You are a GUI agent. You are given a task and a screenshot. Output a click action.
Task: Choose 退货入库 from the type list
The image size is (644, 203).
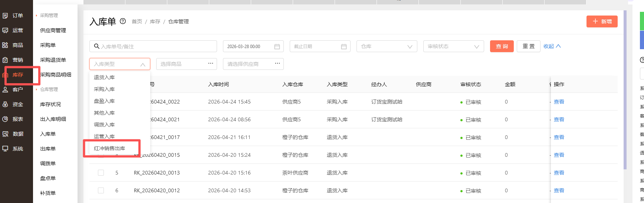click(120, 77)
